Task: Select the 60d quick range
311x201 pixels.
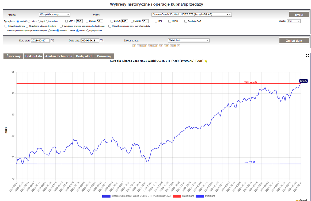Action: click(x=150, y=46)
